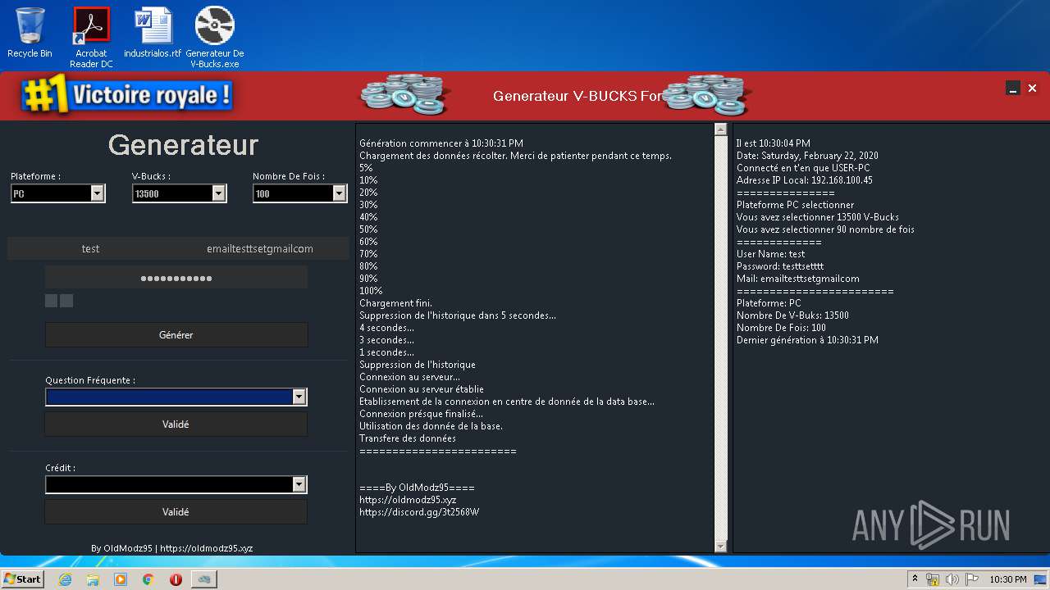The height and width of the screenshot is (590, 1050).
Task: Click Validé under Question Fréquente
Action: pyautogui.click(x=176, y=424)
